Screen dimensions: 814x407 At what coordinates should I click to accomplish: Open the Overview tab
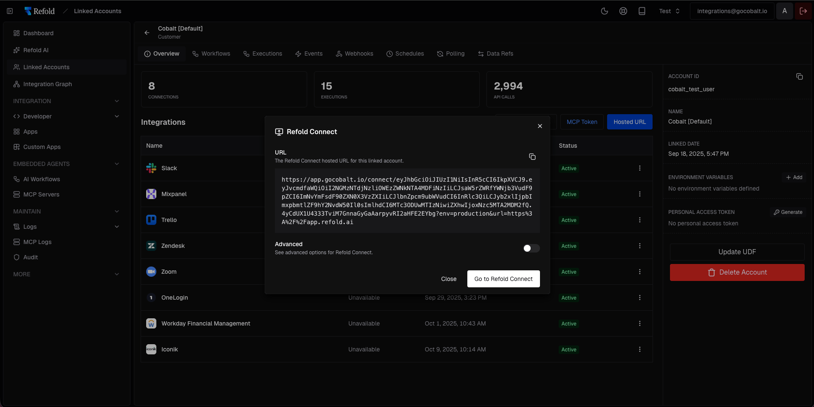tap(162, 53)
